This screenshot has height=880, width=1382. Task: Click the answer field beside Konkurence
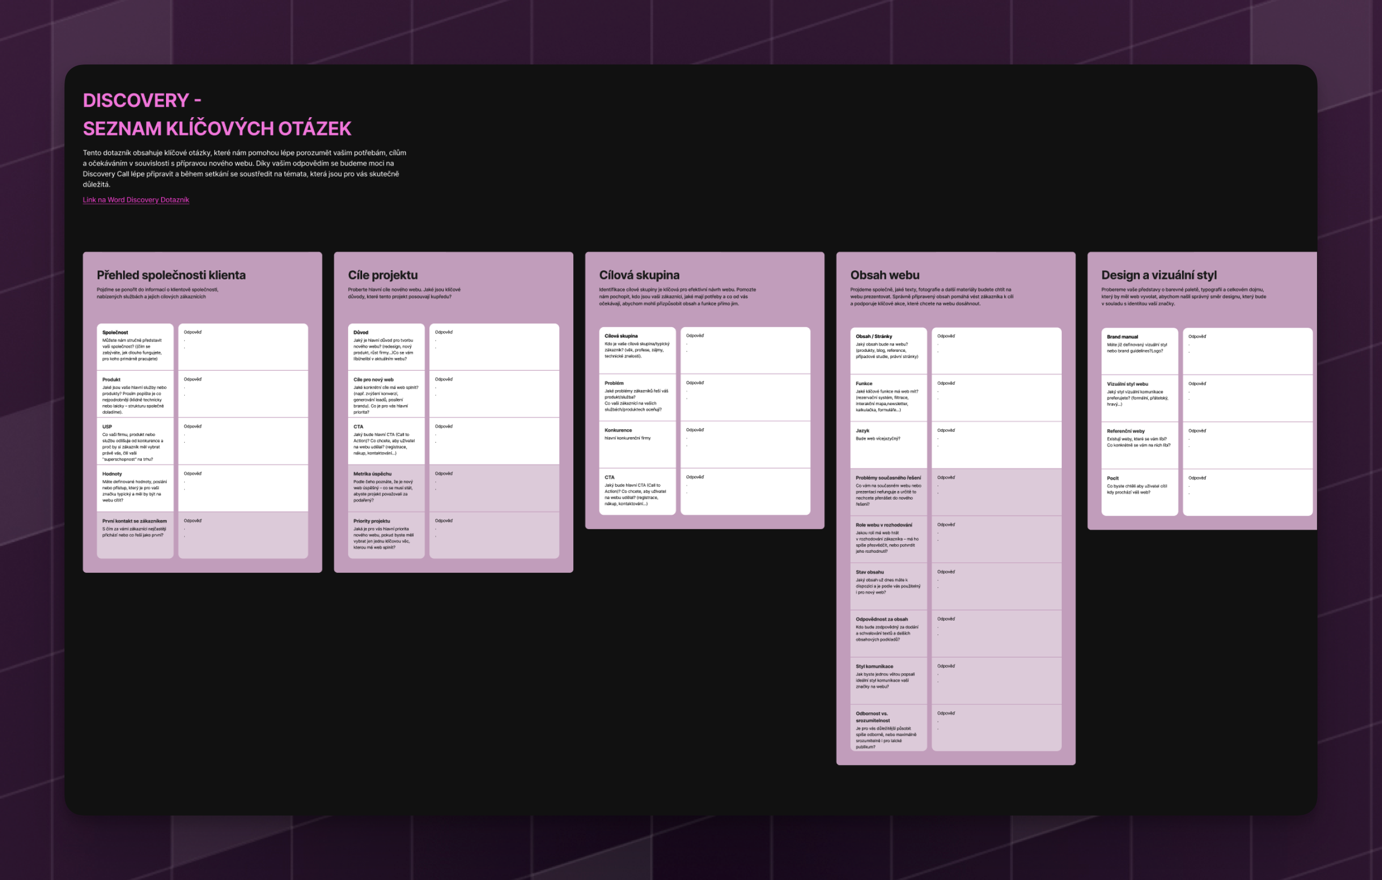745,445
